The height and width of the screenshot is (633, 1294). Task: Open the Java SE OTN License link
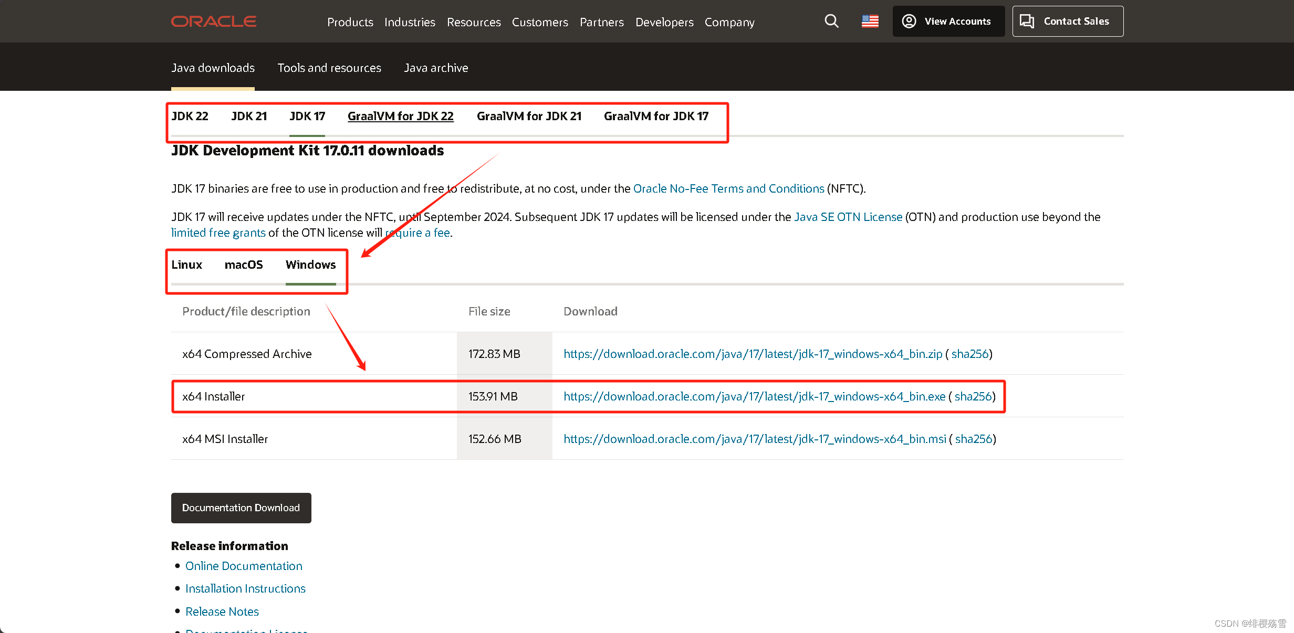848,217
